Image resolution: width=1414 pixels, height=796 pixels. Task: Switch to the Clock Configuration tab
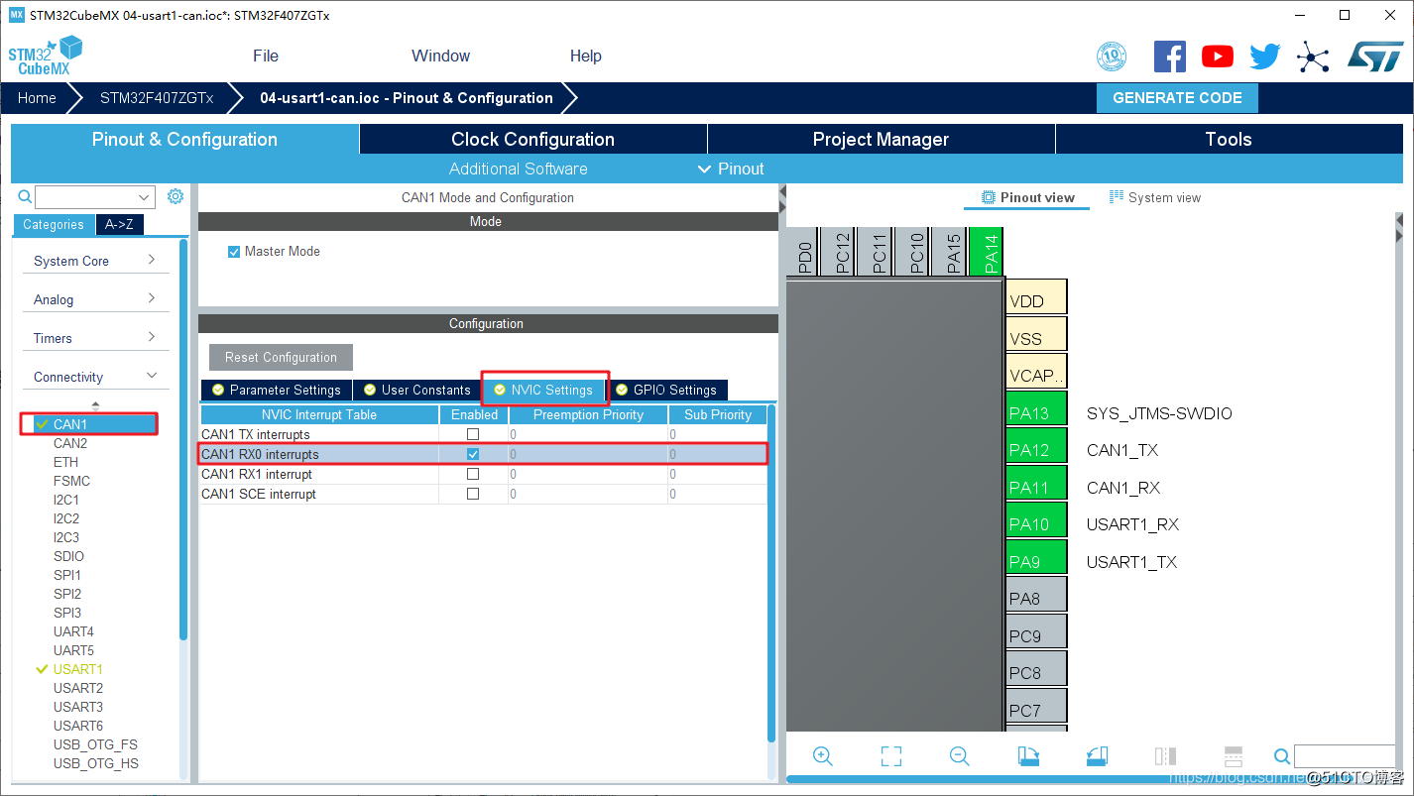(532, 139)
